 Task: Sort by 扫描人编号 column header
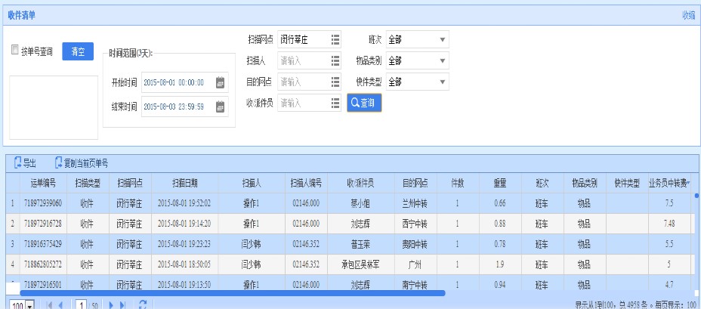306,183
